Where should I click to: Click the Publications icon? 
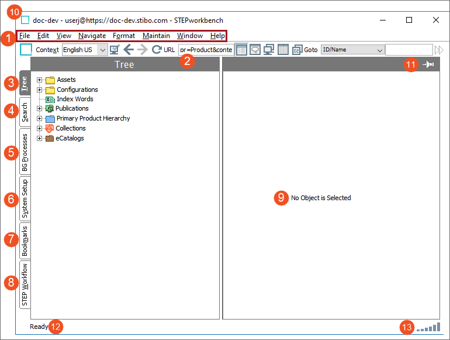(50, 109)
